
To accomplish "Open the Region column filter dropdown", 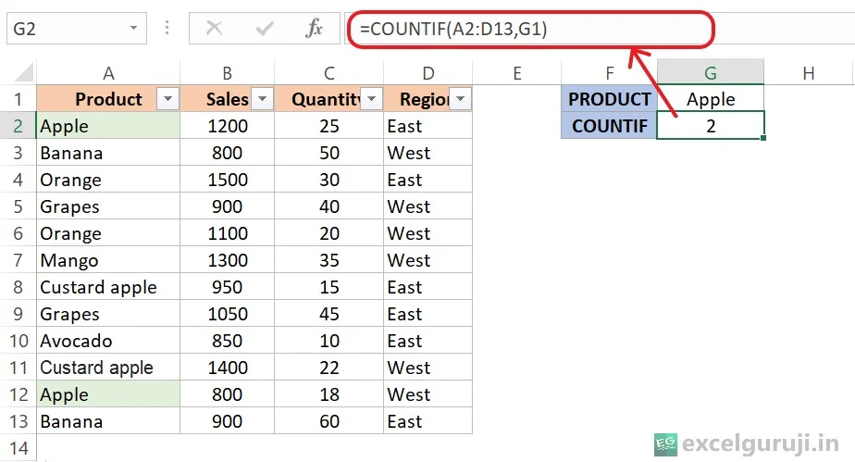I will [460, 99].
